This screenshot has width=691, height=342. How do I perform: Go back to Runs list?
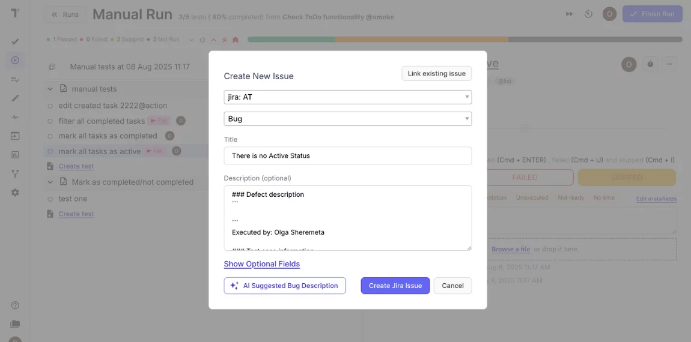tap(65, 14)
